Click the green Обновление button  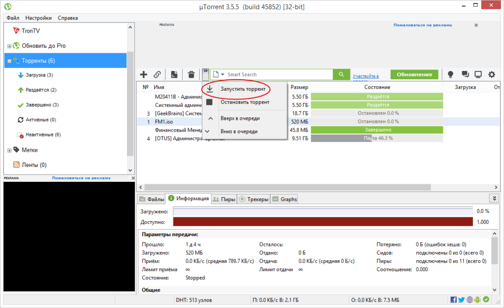[414, 74]
